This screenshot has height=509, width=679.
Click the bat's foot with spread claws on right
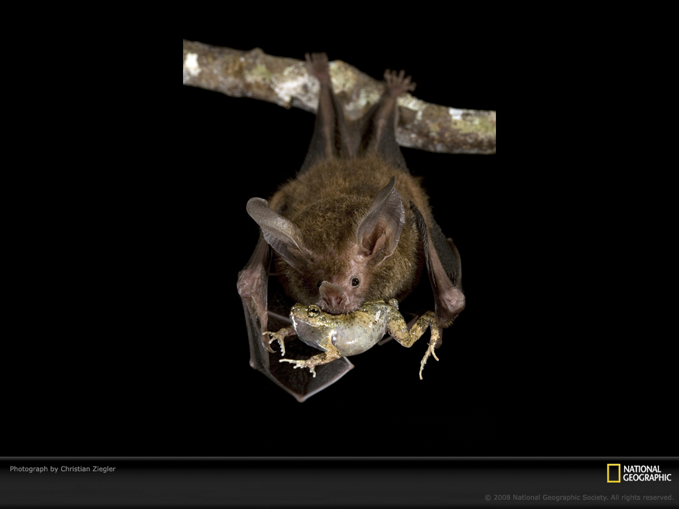click(x=398, y=82)
